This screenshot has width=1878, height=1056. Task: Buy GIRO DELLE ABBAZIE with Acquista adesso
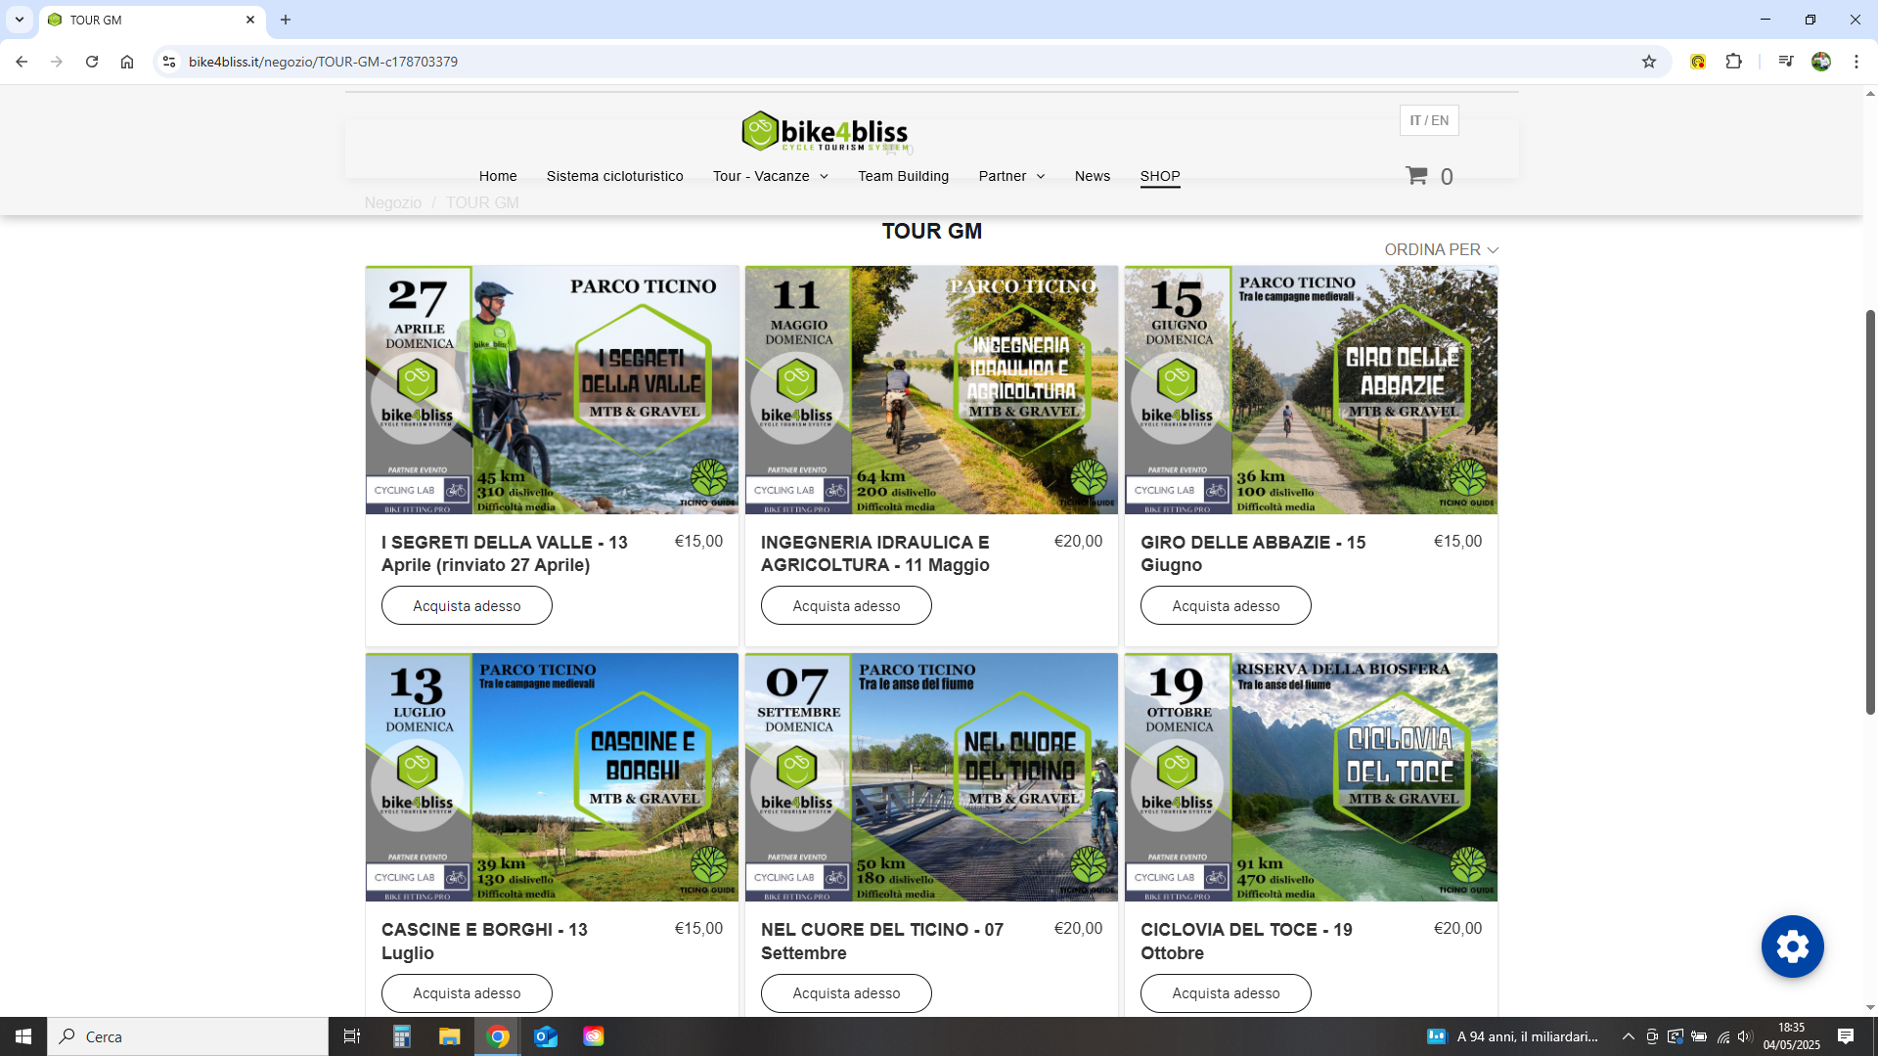click(1226, 605)
